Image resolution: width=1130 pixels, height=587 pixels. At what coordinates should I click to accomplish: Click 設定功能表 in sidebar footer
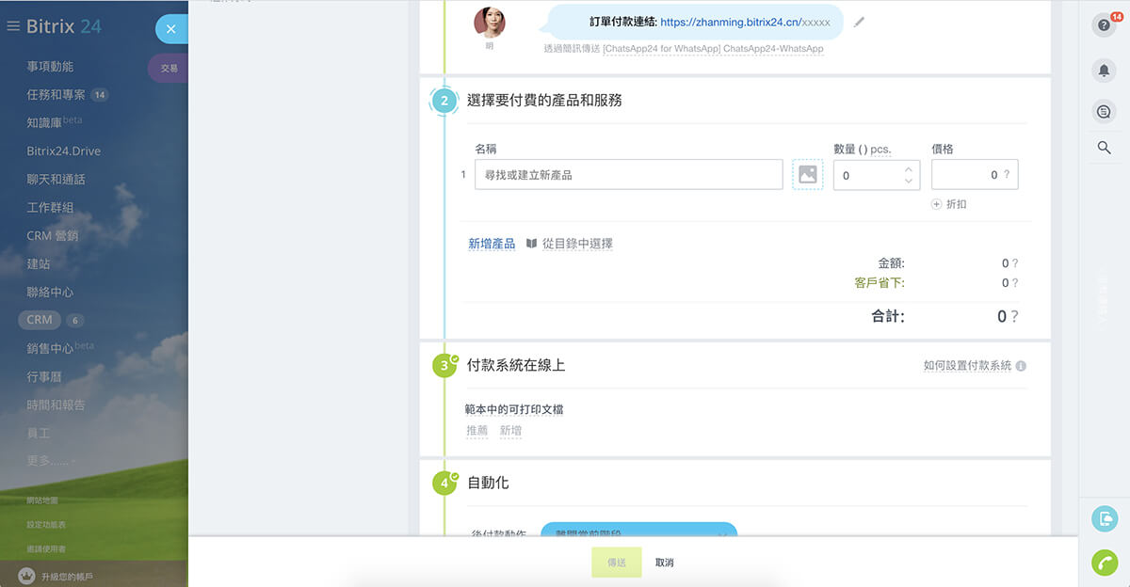[46, 525]
